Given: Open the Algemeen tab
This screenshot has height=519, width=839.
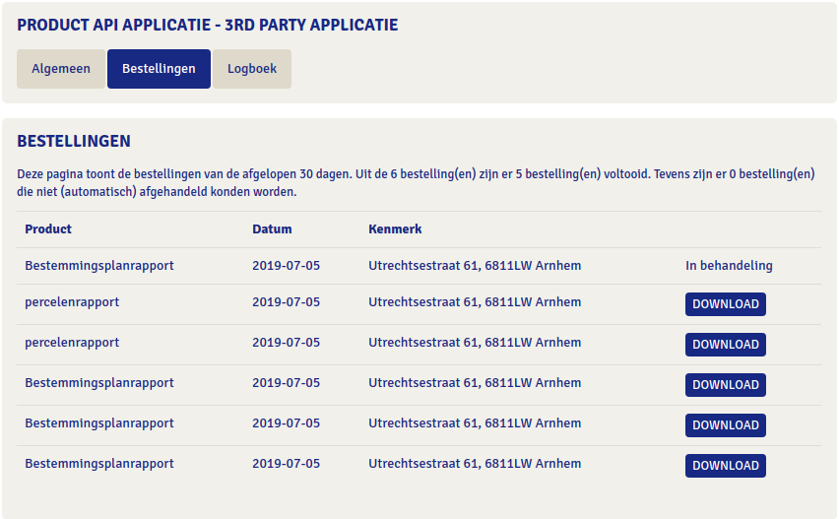Looking at the screenshot, I should [61, 69].
